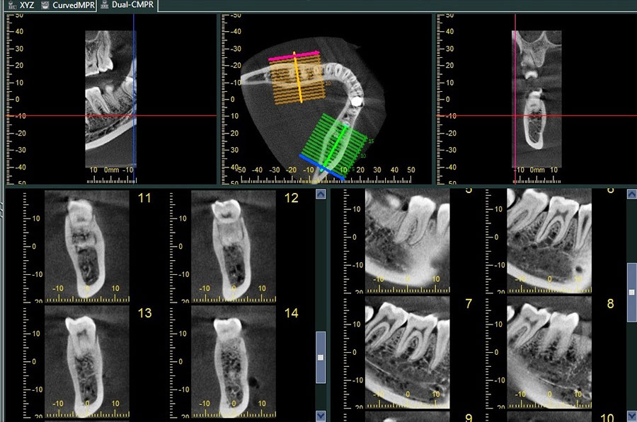Switch to the XYZ tab
This screenshot has width=637, height=422.
[22, 5]
